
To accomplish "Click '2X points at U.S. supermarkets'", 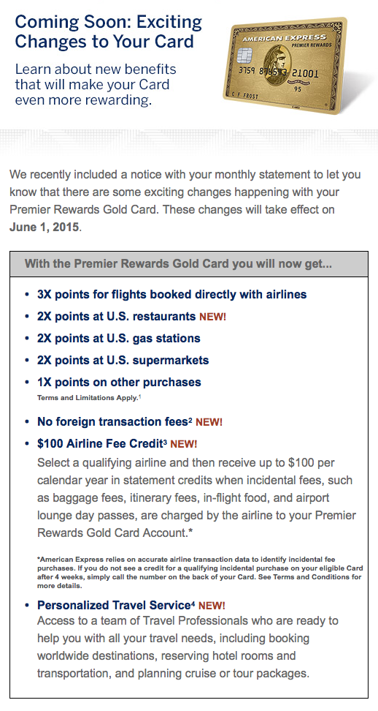I will [x=123, y=361].
